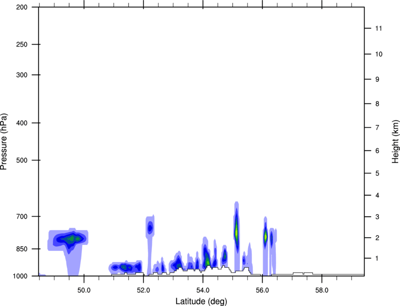The image size is (400, 306).
Task: Select pressure tick label 500
Action: (22, 160)
